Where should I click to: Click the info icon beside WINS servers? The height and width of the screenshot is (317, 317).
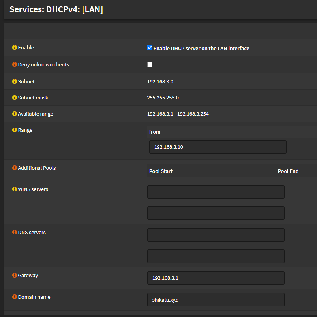(14, 189)
